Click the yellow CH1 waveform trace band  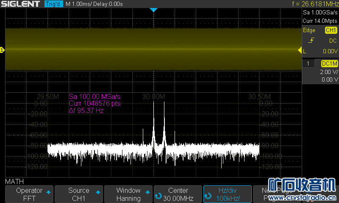153,49
